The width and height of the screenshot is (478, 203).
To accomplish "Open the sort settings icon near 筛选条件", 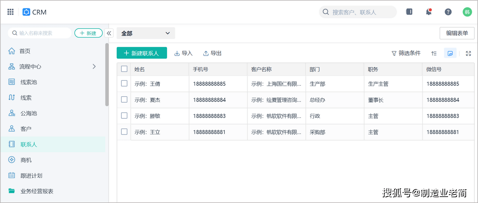I will 434,53.
